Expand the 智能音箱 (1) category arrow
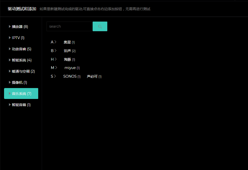Viewport: 248px width, 170px height. [10, 105]
